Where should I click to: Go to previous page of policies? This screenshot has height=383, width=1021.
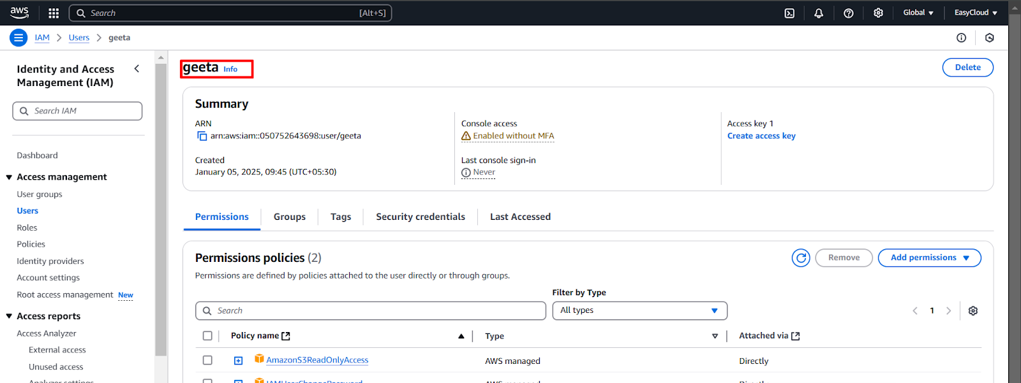(915, 310)
